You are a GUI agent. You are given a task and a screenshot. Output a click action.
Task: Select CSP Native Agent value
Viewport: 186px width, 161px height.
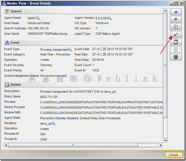[x=108, y=34]
